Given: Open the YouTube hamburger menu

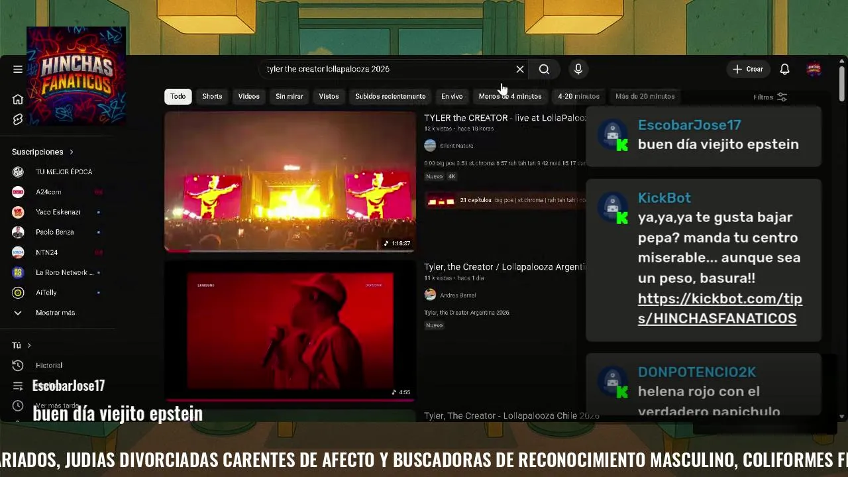Looking at the screenshot, I should (18, 69).
